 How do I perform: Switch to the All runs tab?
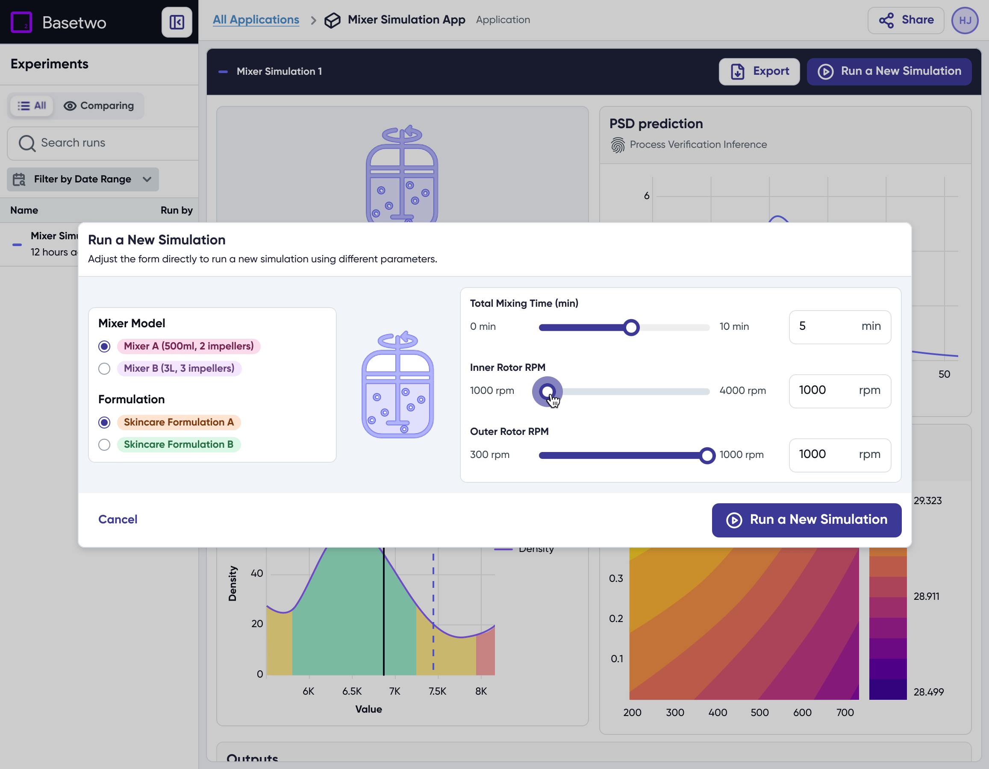coord(32,106)
